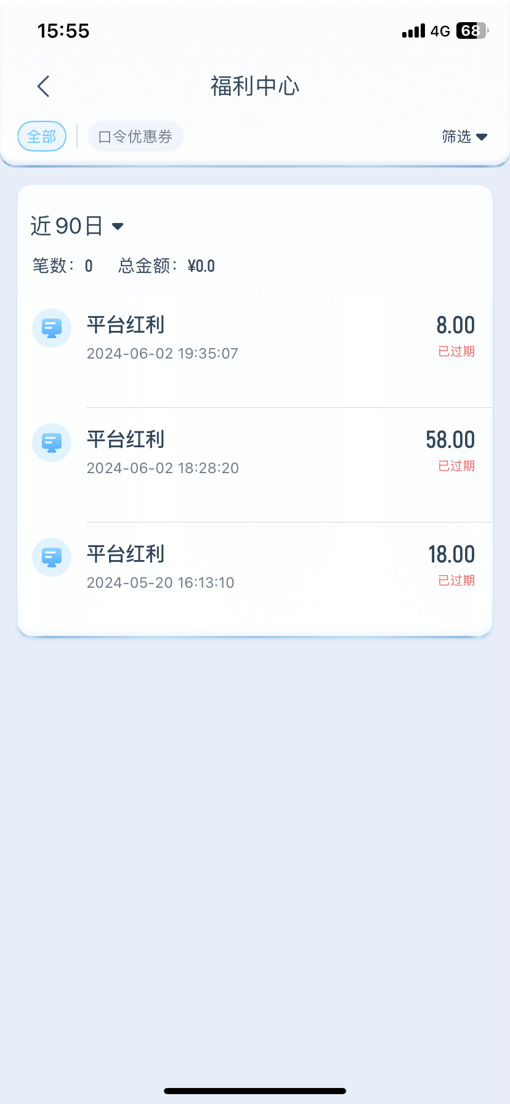510x1104 pixels.
Task: Tap the arrow next to 筛选
Action: tap(482, 137)
